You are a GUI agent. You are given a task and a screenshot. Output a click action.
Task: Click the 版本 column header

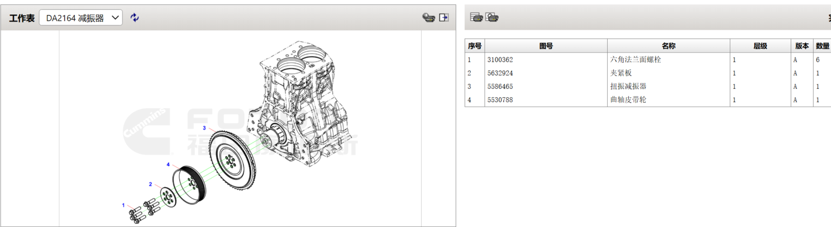[802, 46]
